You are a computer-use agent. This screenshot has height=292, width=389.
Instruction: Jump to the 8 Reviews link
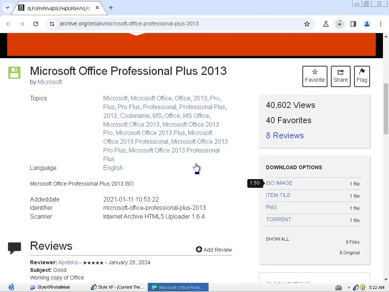pyautogui.click(x=285, y=136)
